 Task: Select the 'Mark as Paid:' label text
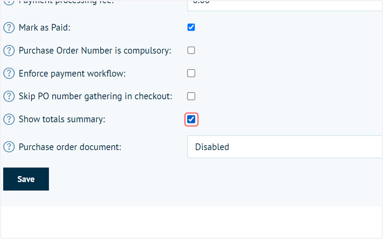(44, 28)
